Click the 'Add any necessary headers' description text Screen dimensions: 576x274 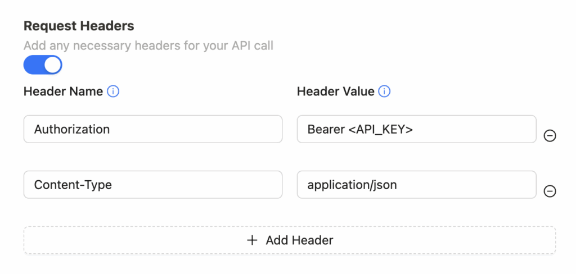[x=148, y=46]
